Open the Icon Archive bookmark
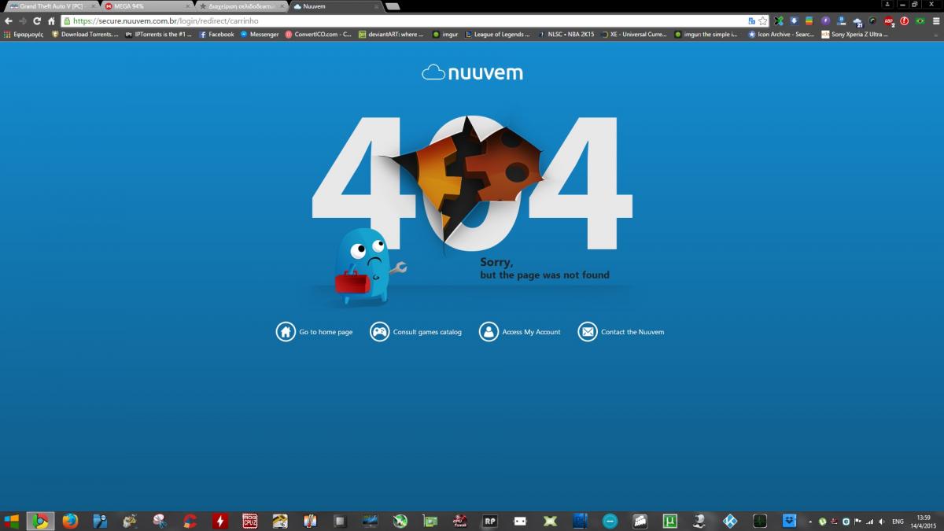Image resolution: width=944 pixels, height=531 pixels. [781, 35]
